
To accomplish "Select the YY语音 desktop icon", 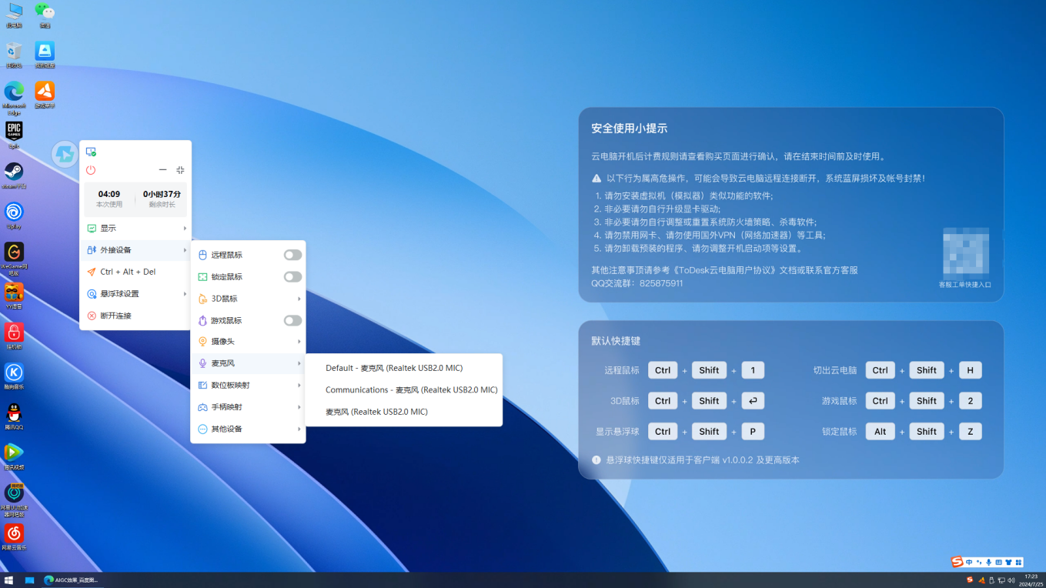I will 14,296.
